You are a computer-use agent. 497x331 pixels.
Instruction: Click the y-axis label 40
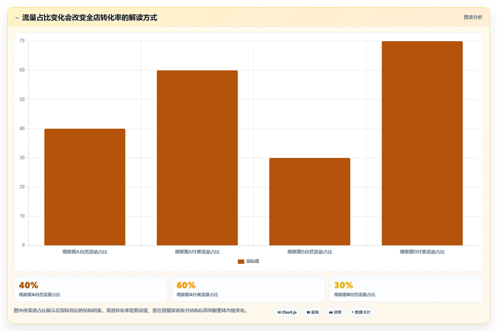22,129
